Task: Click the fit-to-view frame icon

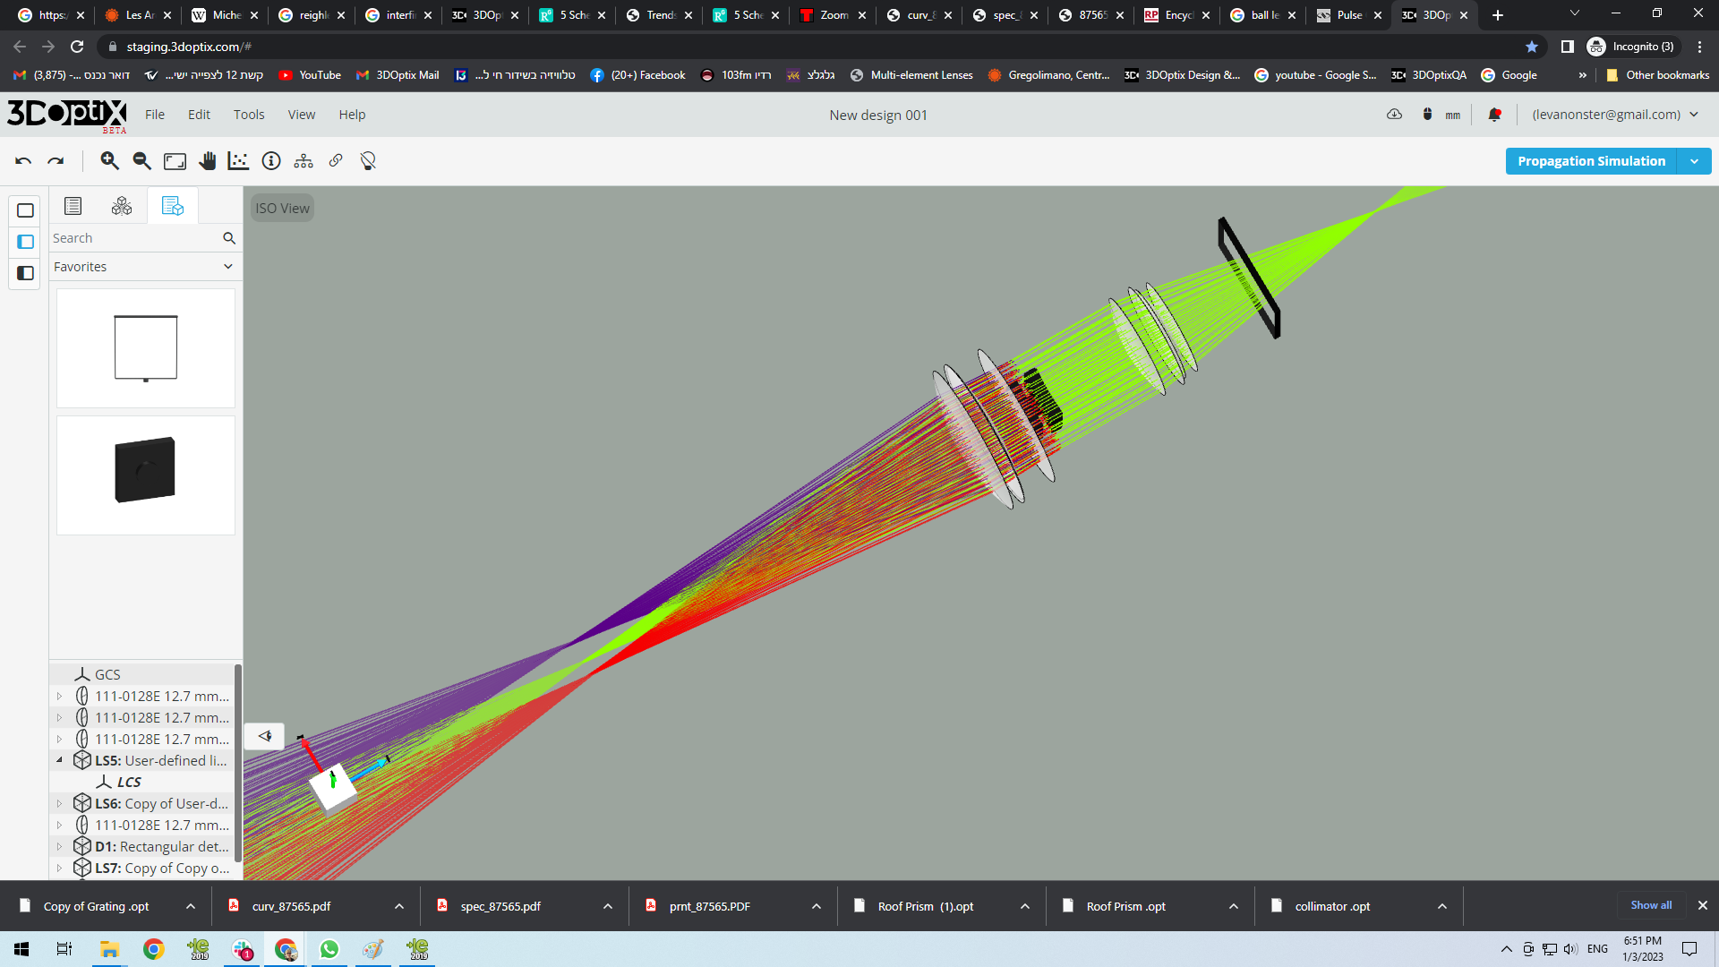Action: (174, 160)
